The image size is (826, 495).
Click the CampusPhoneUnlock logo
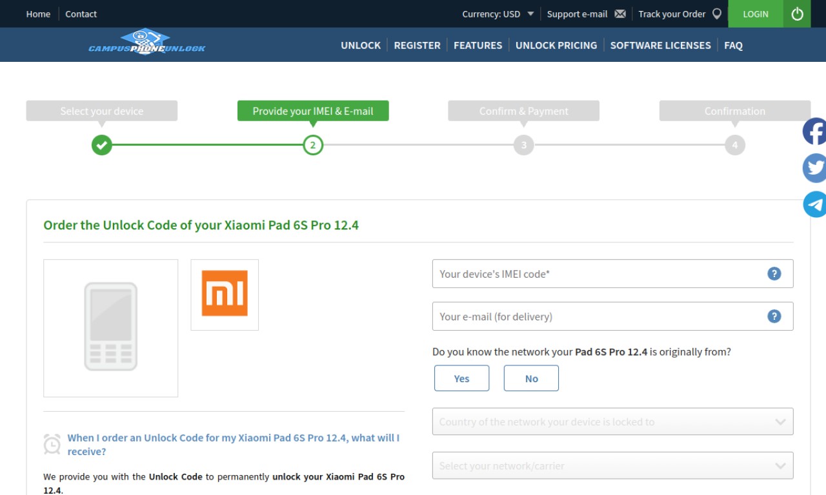[146, 43]
